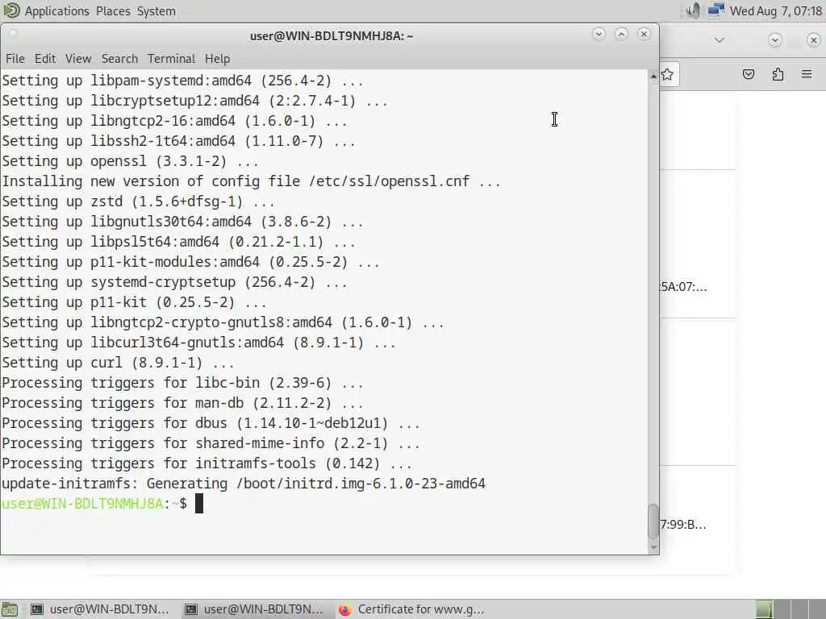Click the terminal scrollbar down arrow
The image size is (826, 619).
coord(653,547)
